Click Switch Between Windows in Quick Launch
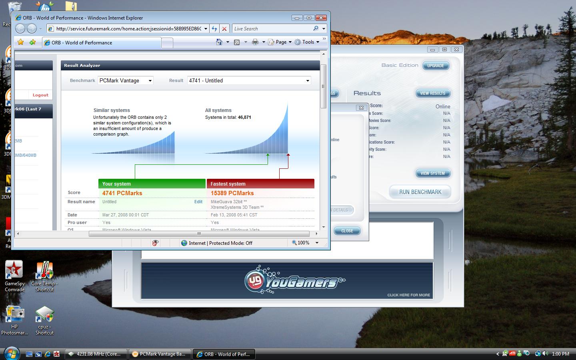 38,354
